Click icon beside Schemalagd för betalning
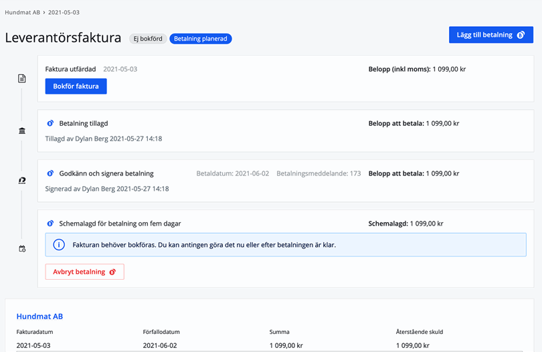This screenshot has width=542, height=352. 50,224
